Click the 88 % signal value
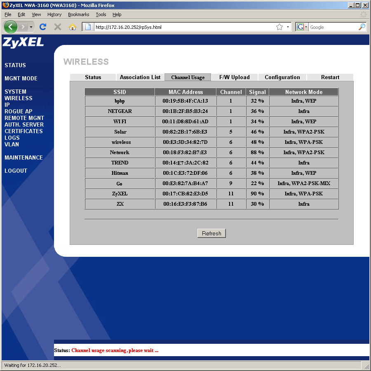The height and width of the screenshot is (371, 371). point(257,153)
